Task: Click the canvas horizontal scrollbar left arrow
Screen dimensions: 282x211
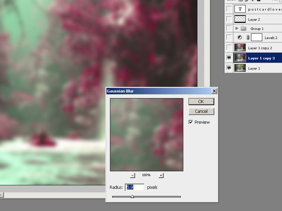Action: click(2, 195)
